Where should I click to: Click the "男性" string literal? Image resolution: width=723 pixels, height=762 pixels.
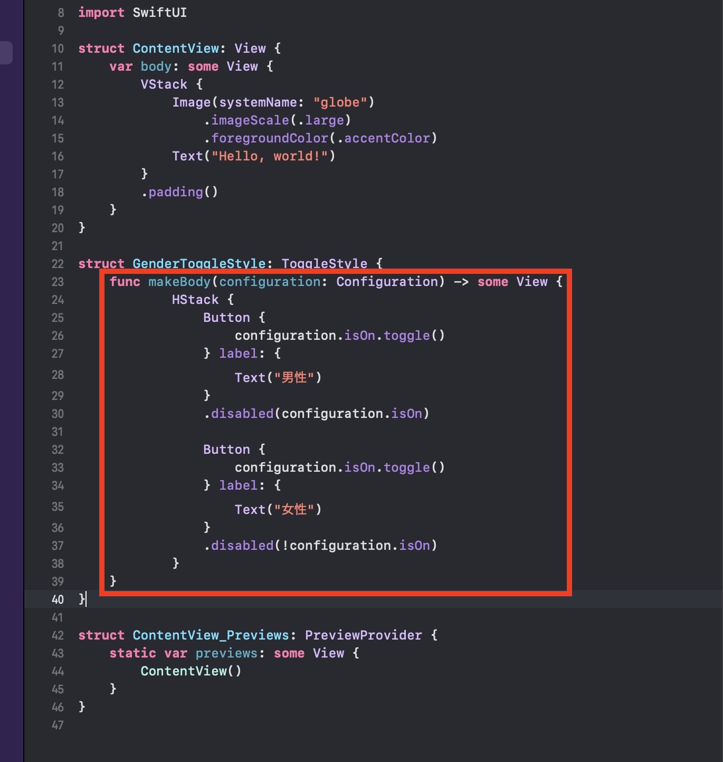coord(294,378)
